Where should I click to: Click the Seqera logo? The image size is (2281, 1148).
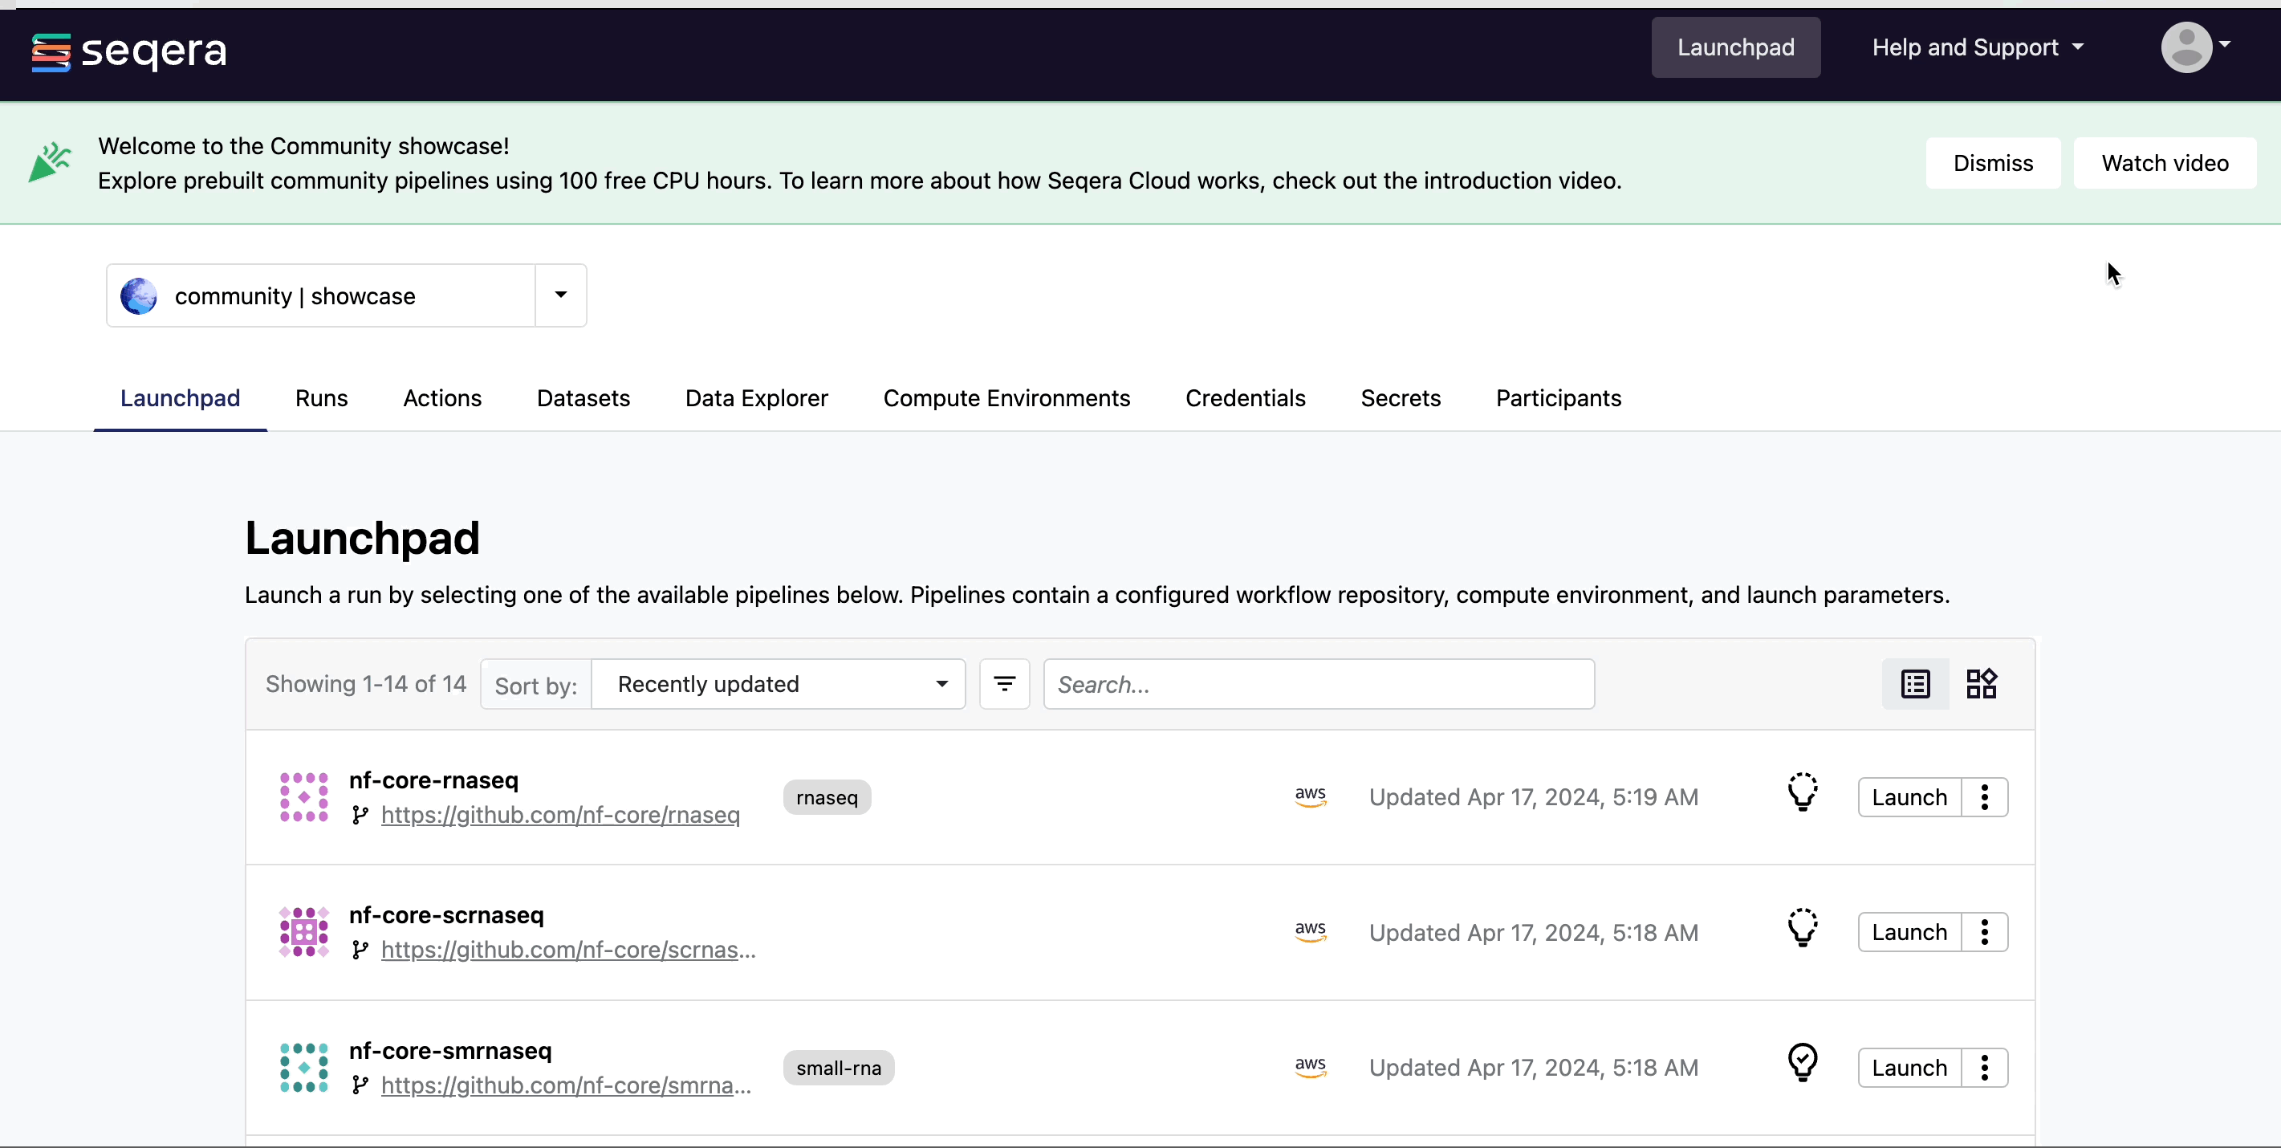[129, 51]
